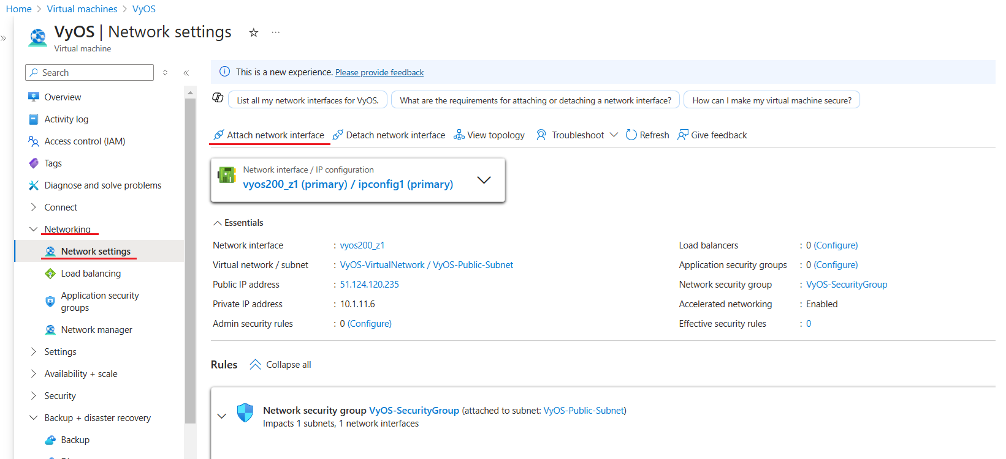Open View topology
This screenshot has height=459, width=1006.
(x=489, y=135)
